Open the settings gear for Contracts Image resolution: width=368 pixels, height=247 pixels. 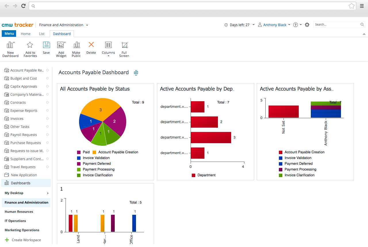coord(47,102)
